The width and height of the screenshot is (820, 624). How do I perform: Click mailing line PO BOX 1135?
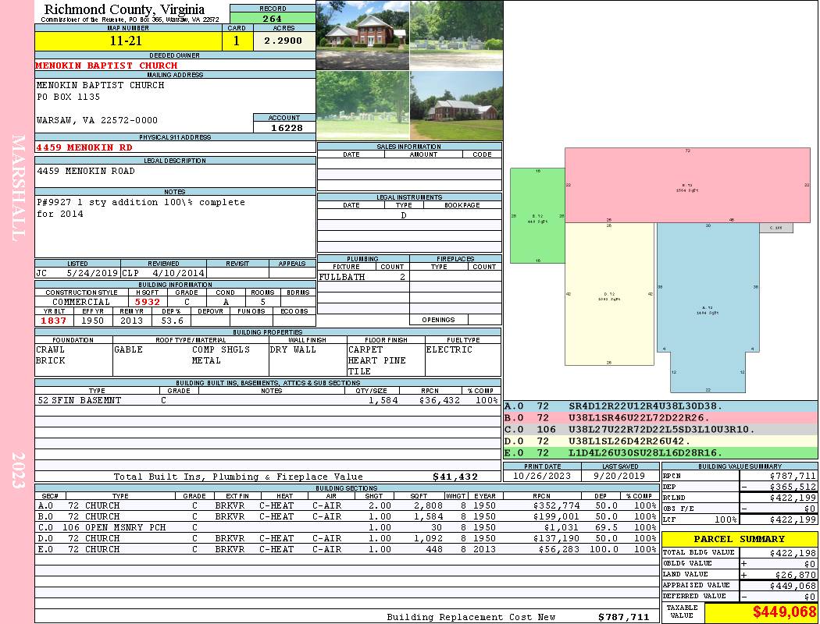tap(68, 97)
